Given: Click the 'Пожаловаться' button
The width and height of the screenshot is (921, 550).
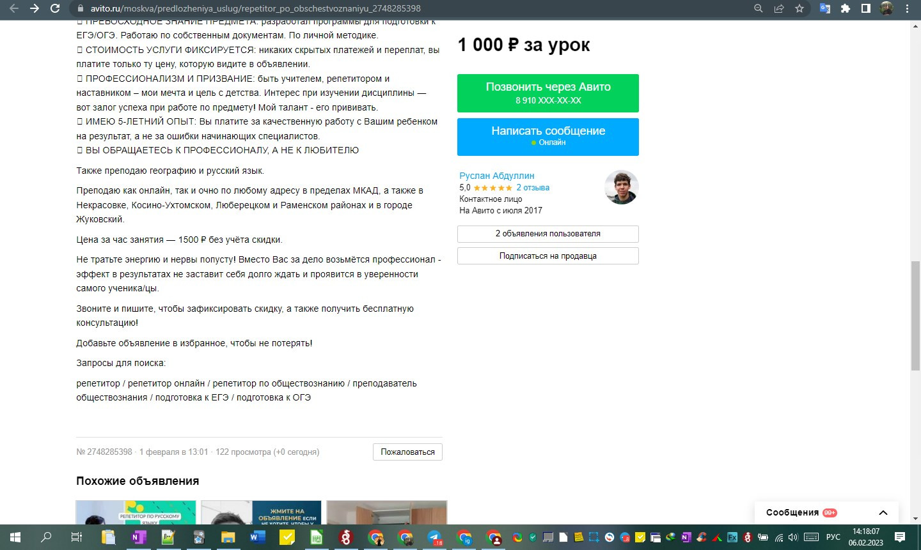Looking at the screenshot, I should click(x=407, y=452).
